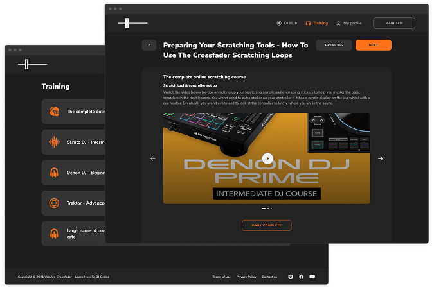Click the DJ Hub compass icon
The width and height of the screenshot is (434, 290).
click(x=279, y=23)
